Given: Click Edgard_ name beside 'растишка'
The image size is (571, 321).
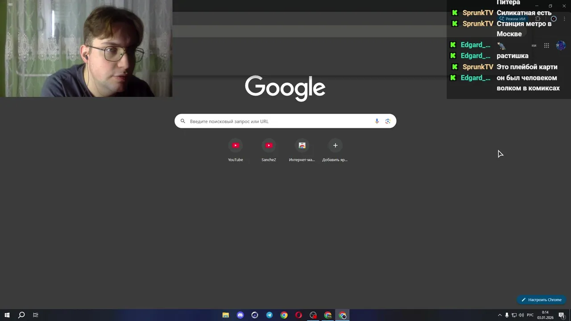Looking at the screenshot, I should click(x=476, y=56).
